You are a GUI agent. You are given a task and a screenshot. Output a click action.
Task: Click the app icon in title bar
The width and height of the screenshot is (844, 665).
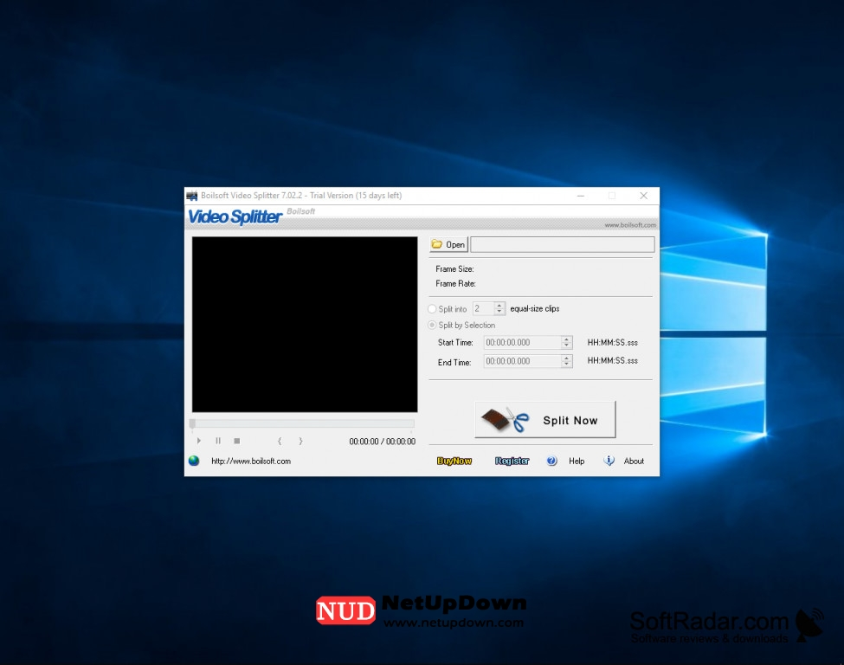191,196
